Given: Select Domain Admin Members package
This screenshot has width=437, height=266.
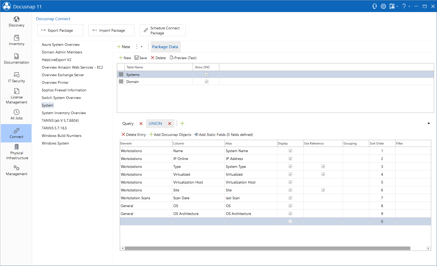Looking at the screenshot, I should coord(62,52).
